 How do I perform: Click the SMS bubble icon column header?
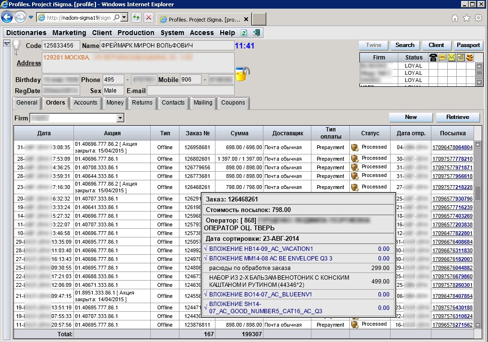click(442, 58)
